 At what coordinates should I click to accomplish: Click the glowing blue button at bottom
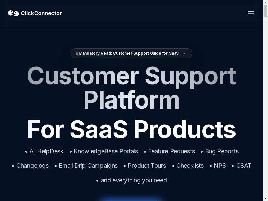pyautogui.click(x=131, y=200)
